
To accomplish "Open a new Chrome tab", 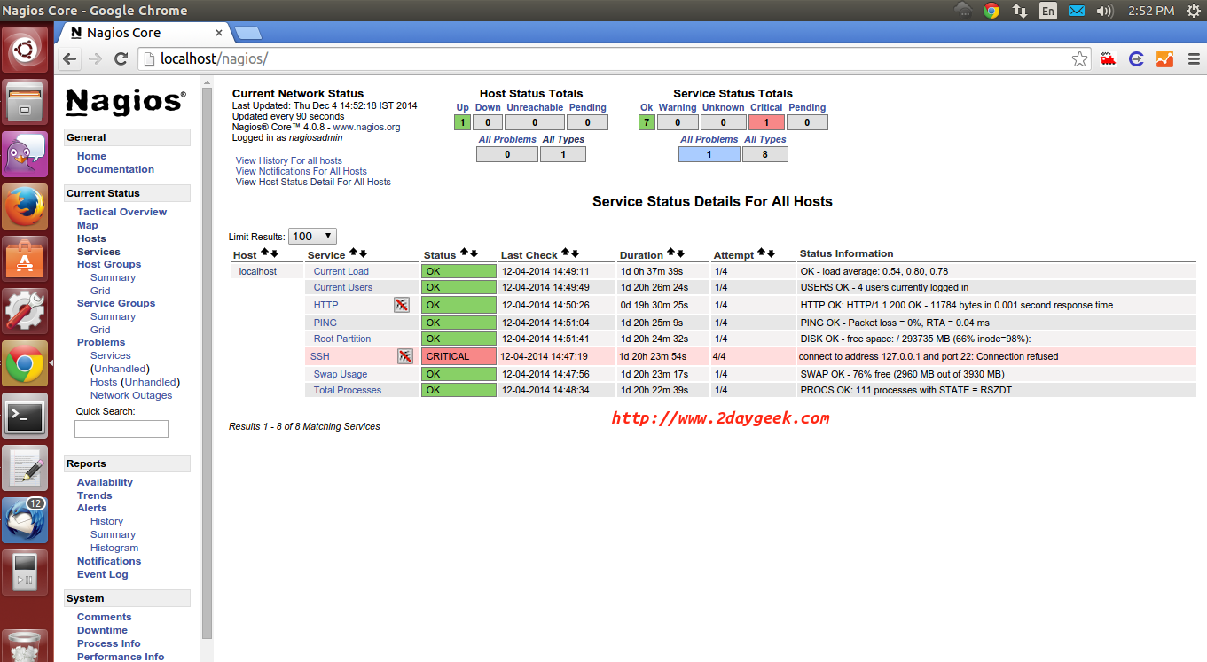I will pyautogui.click(x=247, y=33).
